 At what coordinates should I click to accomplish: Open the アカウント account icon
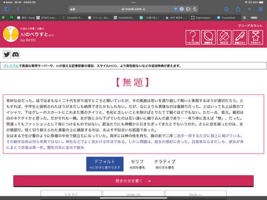tap(256, 37)
